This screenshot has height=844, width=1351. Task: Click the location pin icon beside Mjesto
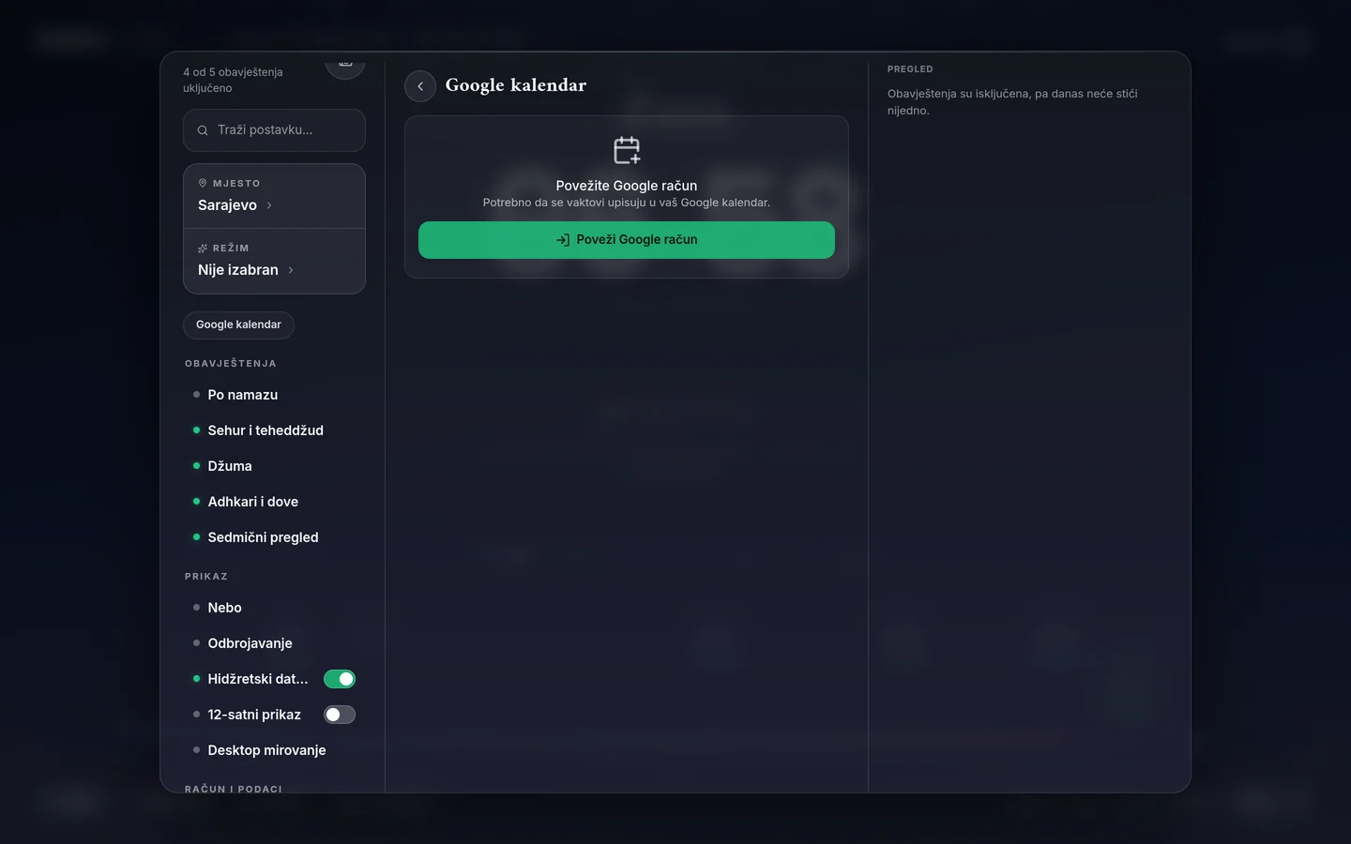(x=203, y=183)
